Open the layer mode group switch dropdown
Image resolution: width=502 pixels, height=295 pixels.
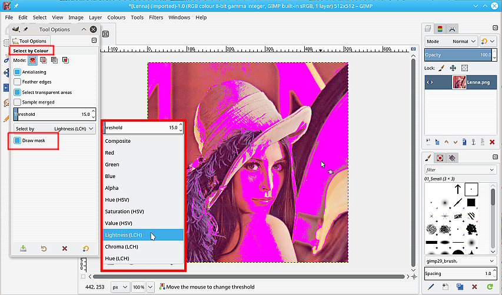488,41
